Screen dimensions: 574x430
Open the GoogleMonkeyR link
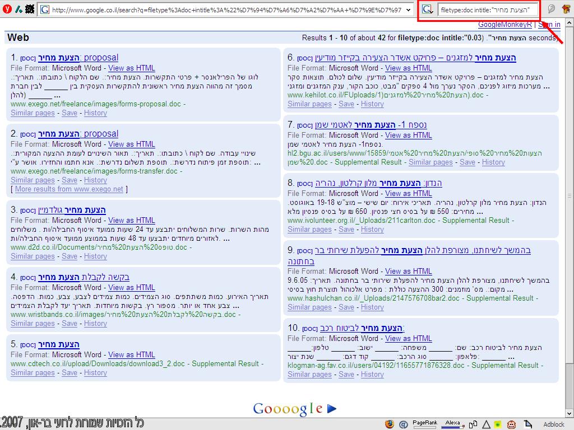point(505,25)
